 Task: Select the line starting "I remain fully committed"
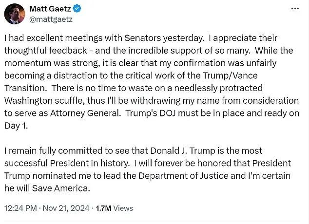133,151
